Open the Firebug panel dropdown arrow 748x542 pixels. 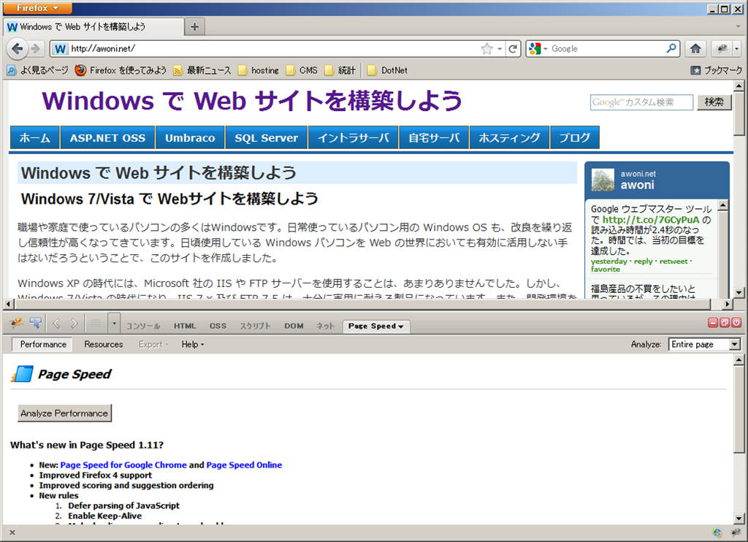[x=114, y=324]
